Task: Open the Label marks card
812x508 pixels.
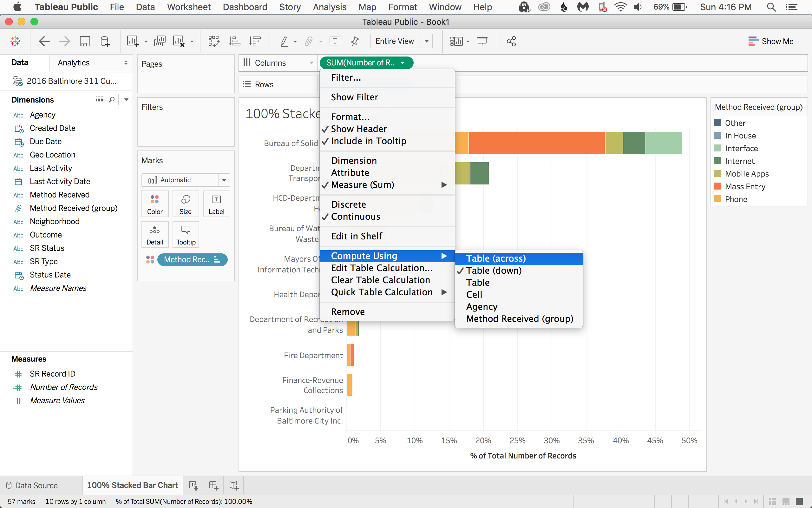Action: click(216, 204)
